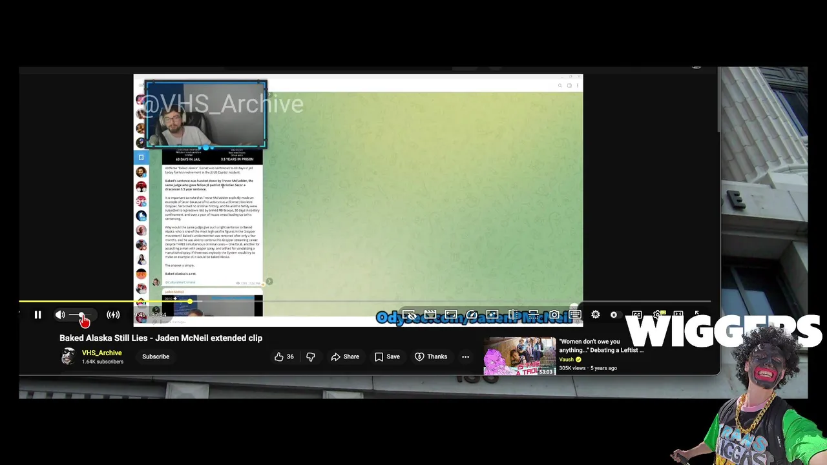Viewport: 827px width, 465px height.
Task: Mute the video with the speaker icon
Action: point(60,315)
